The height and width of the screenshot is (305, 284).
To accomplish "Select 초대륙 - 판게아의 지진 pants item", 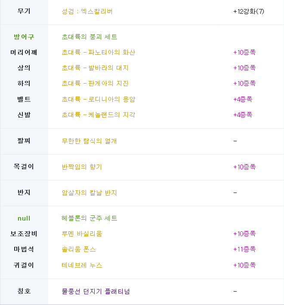I will 95,84.
